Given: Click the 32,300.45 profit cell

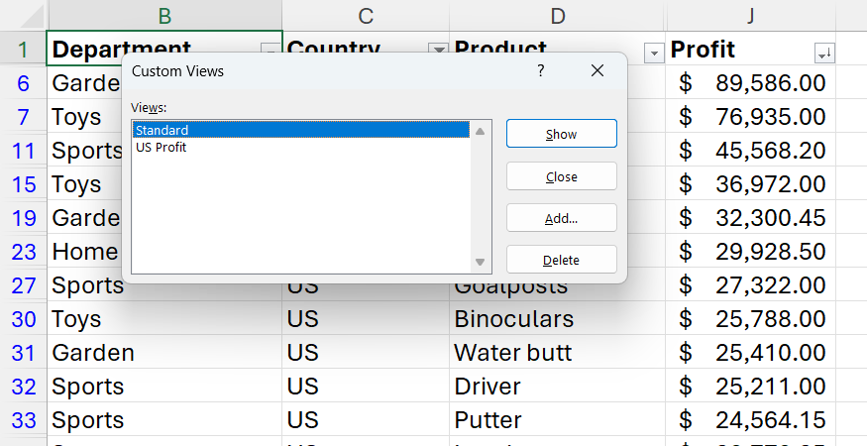Looking at the screenshot, I should coord(750,218).
